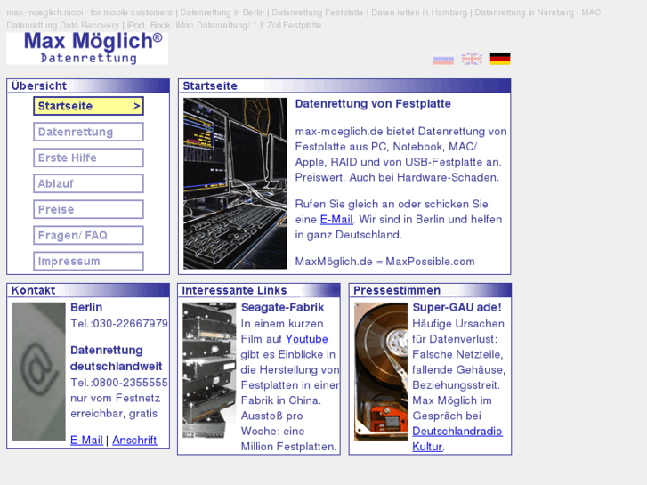
Task: Click the @ sign contact image
Action: (39, 371)
